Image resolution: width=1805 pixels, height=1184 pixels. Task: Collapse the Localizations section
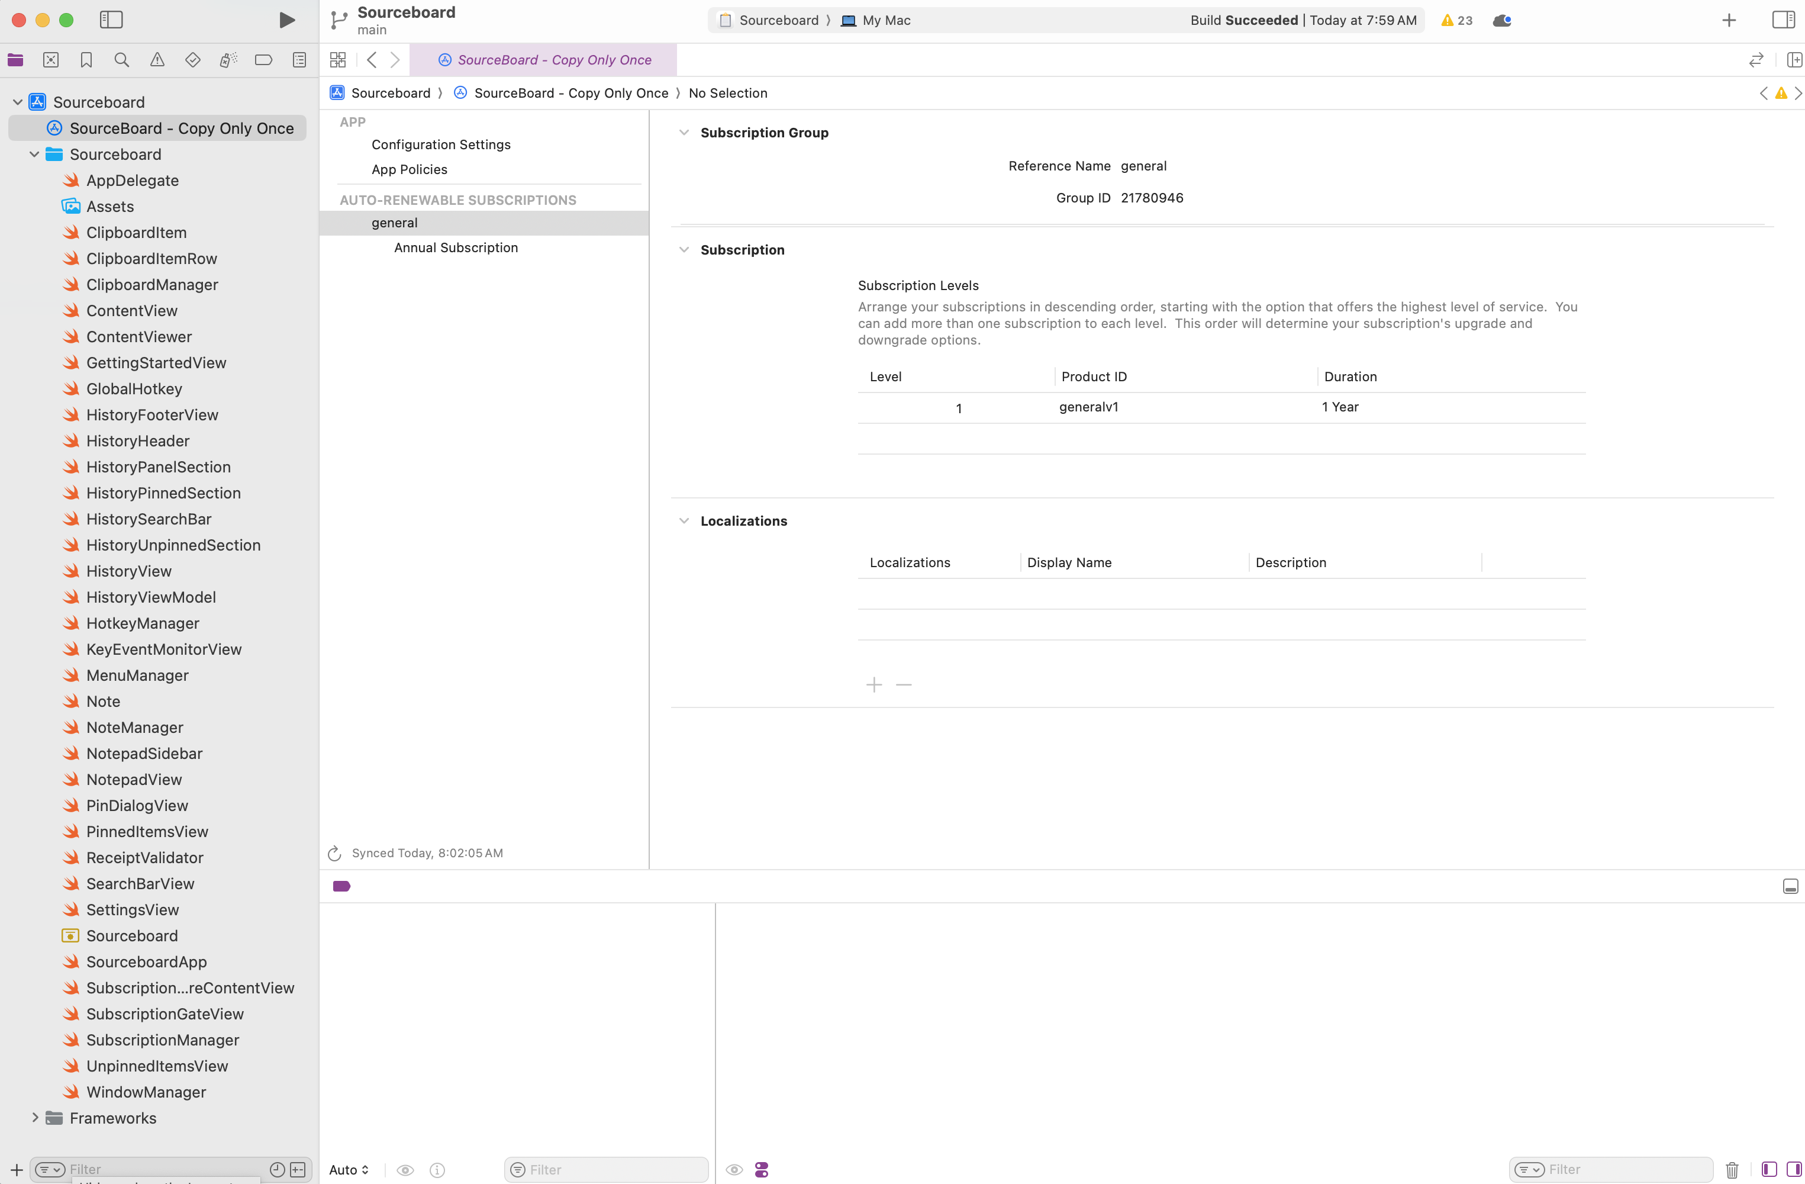point(684,521)
